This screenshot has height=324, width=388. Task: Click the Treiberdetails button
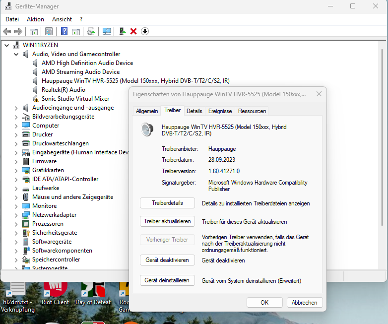point(167,203)
